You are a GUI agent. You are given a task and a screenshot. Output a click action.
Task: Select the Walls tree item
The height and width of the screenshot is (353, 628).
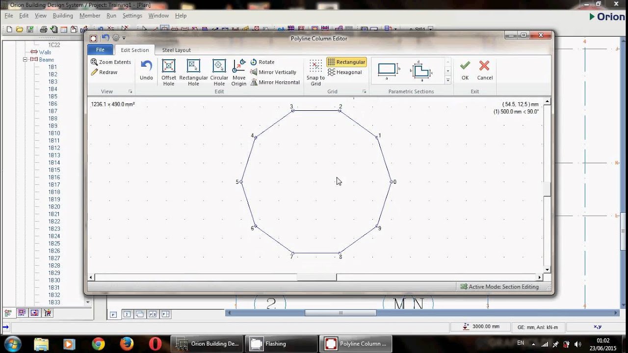[45, 52]
